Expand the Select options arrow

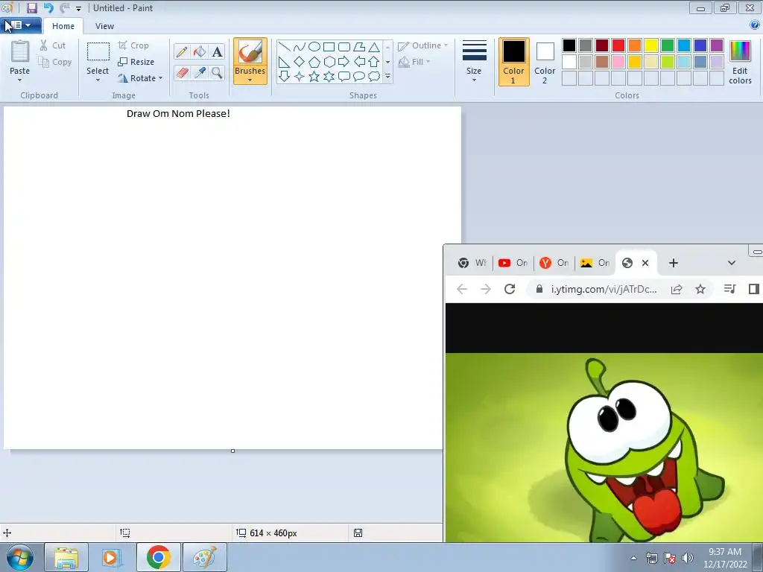click(98, 80)
